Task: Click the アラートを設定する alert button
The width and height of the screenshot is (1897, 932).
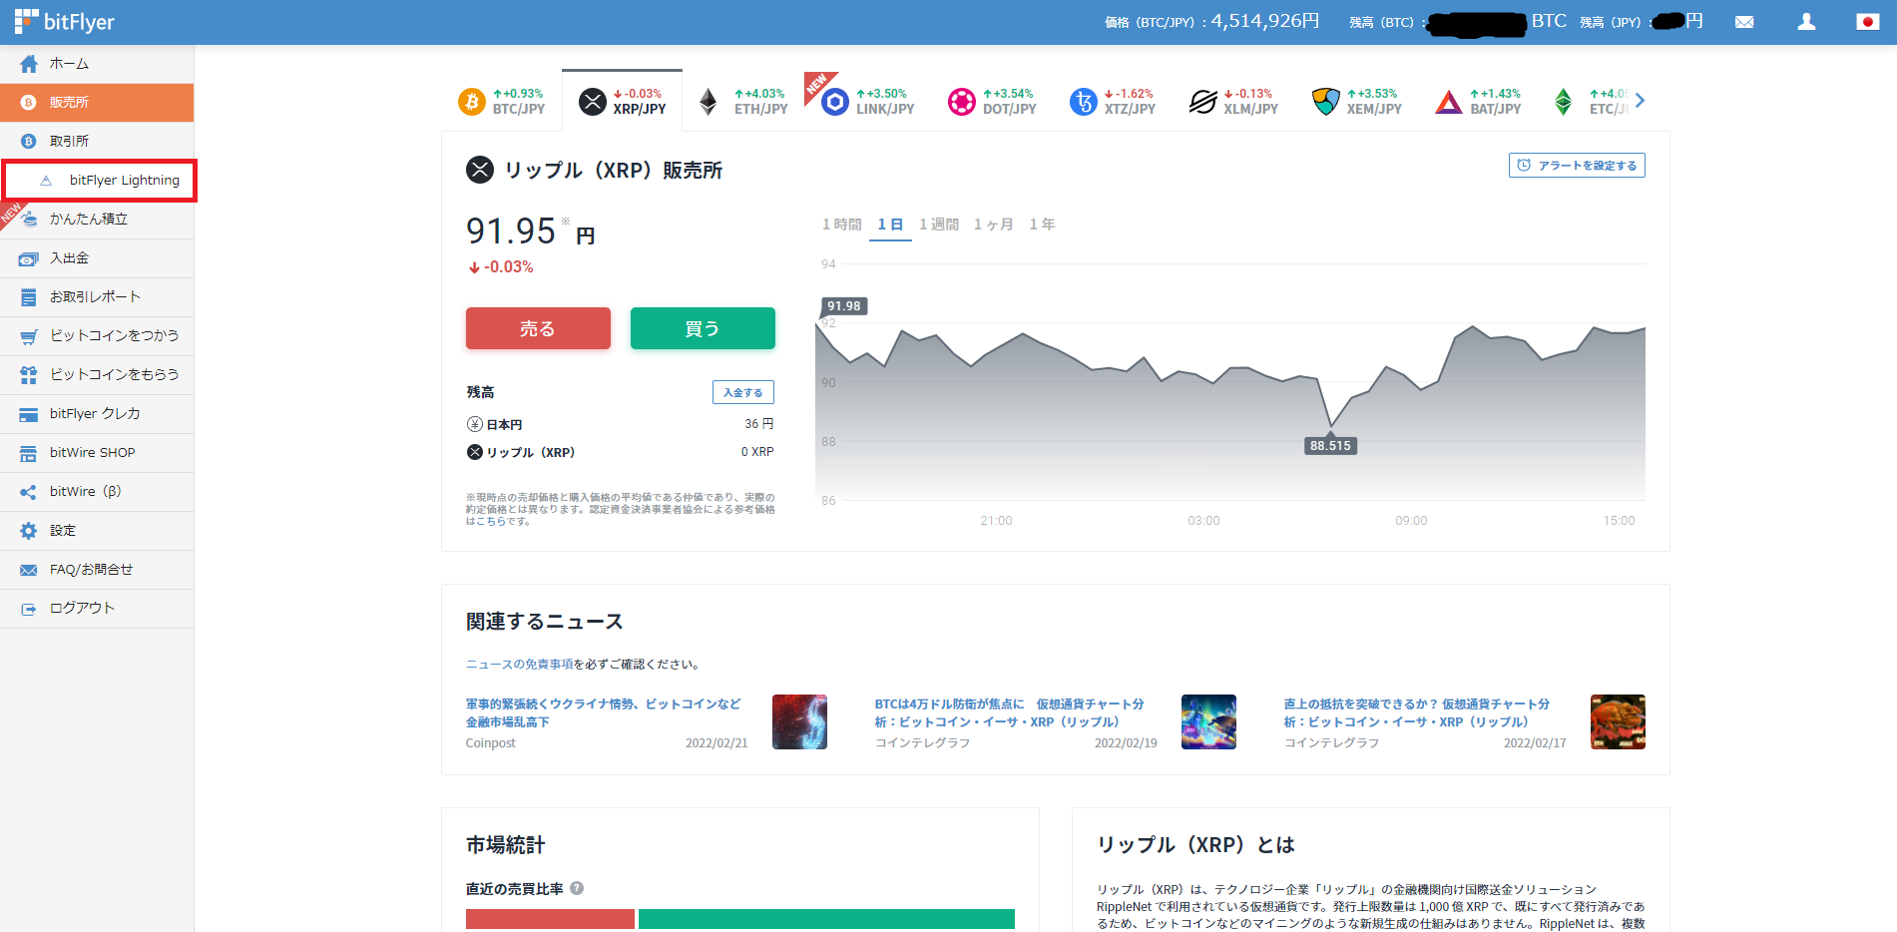Action: (x=1577, y=166)
